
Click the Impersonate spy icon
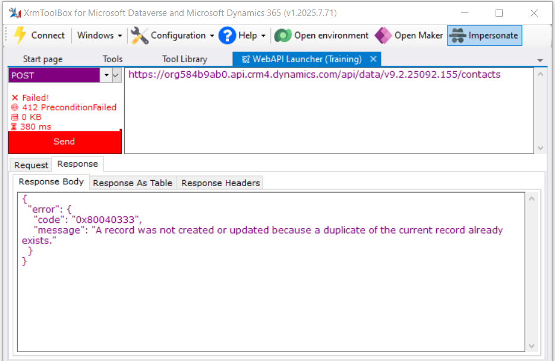457,36
